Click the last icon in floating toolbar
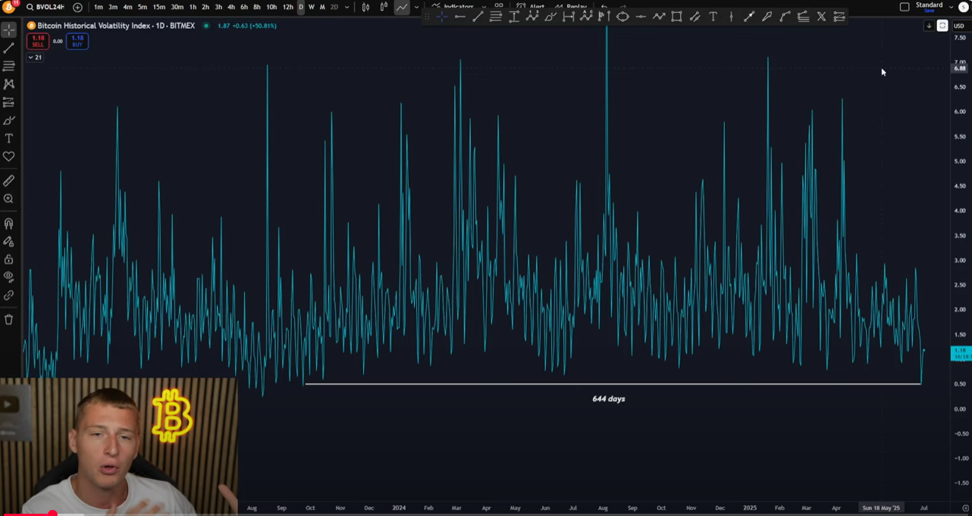The image size is (972, 516). click(839, 17)
